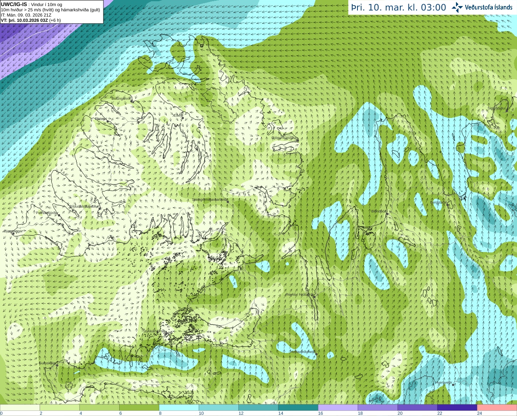Select the Gufuskálar station label
Image resolution: width=517 pixels, height=416 pixels.
(x=48, y=363)
